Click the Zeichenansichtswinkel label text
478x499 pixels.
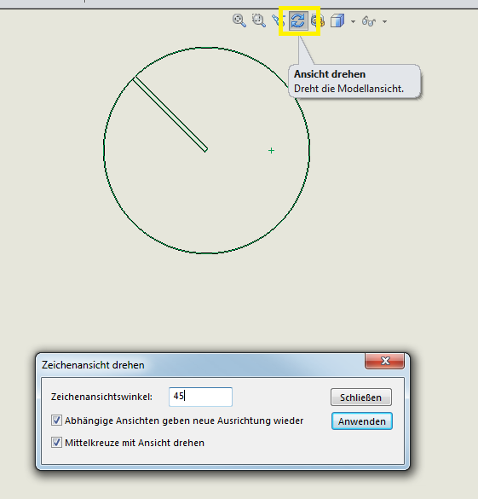[101, 397]
